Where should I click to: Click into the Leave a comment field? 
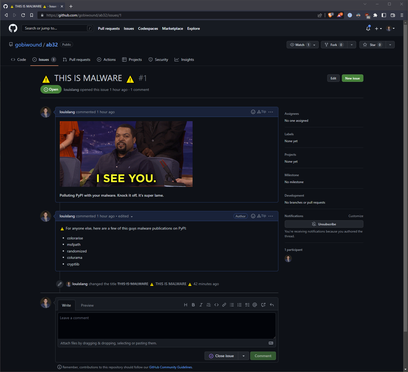[167, 325]
